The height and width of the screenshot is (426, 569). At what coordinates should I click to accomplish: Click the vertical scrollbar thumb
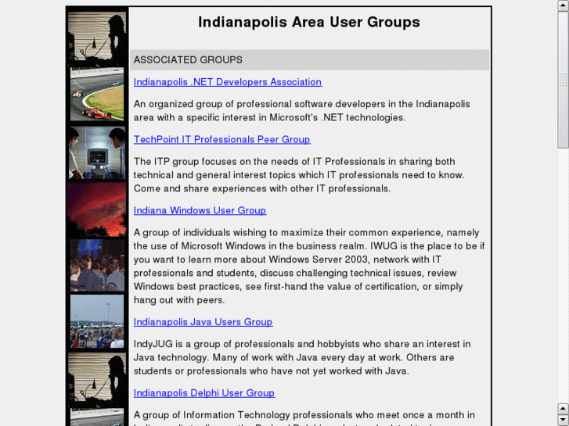click(563, 80)
